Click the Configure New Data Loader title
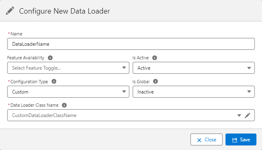Viewport: 262px width, 150px height. 64,11
